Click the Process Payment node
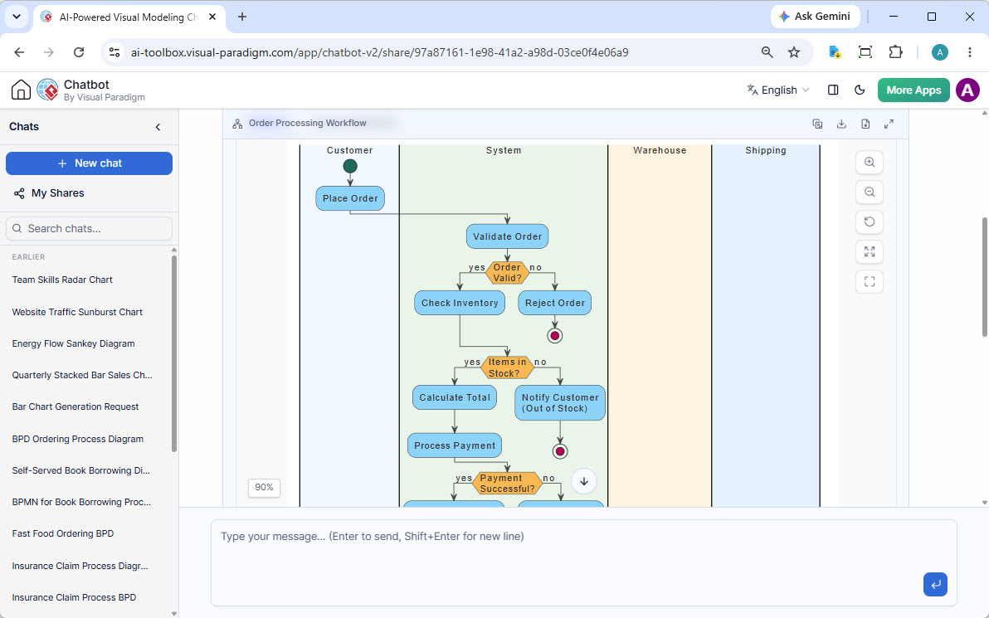 click(455, 445)
